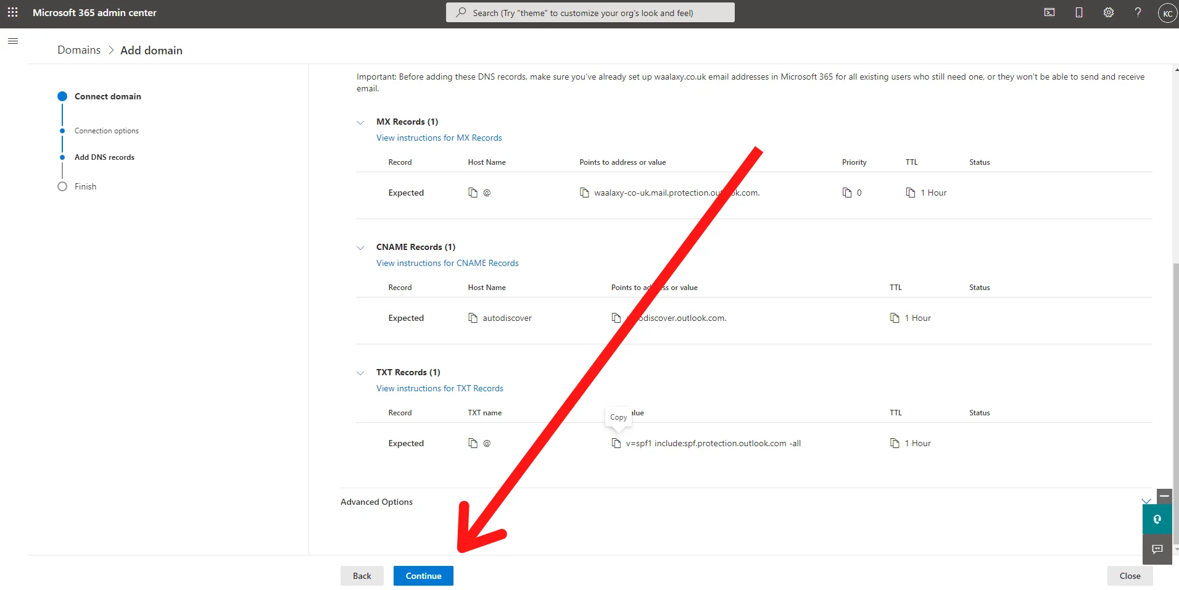Click the page vertical scrollbar thumb
1179x590 pixels.
pyautogui.click(x=1175, y=404)
